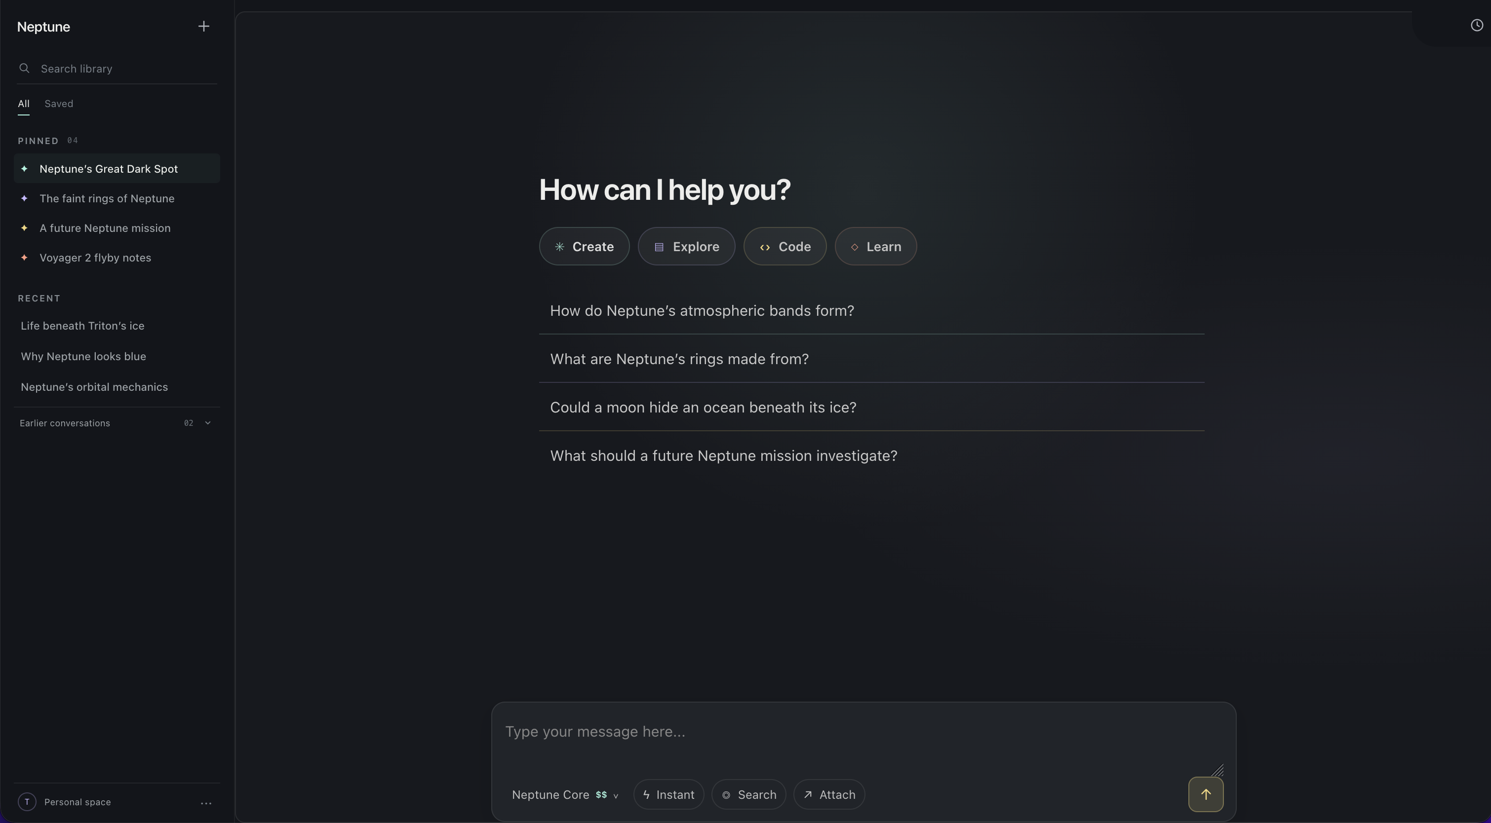Open A future Neptune mission conversation
This screenshot has height=823, width=1491.
[x=117, y=228]
